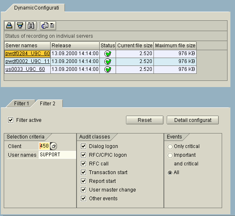Click green status icon for us0033_U9C_60
The image size is (235, 216).
click(x=108, y=70)
